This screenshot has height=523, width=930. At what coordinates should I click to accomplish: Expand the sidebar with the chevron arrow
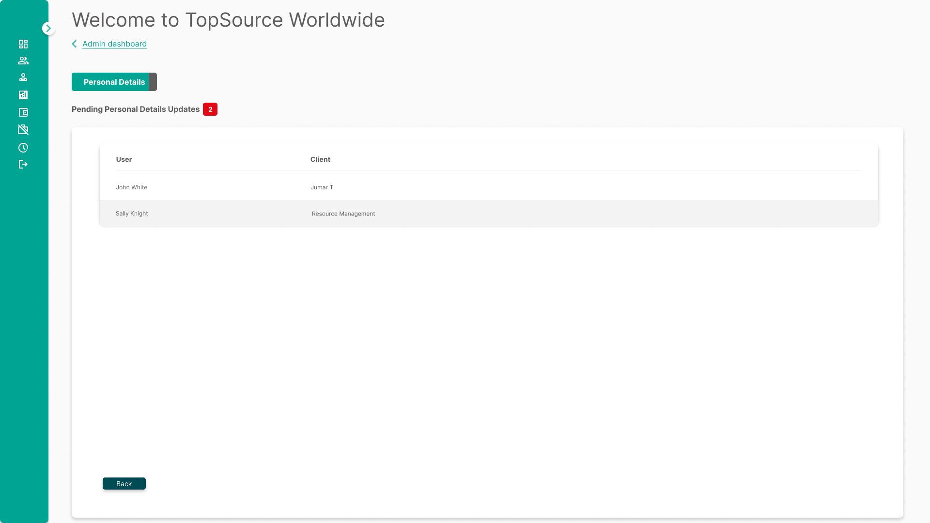(x=48, y=29)
